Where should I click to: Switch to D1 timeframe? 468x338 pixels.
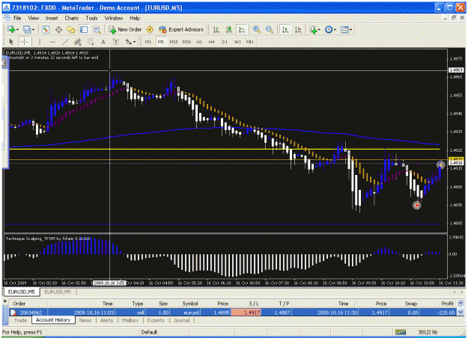[x=225, y=42]
